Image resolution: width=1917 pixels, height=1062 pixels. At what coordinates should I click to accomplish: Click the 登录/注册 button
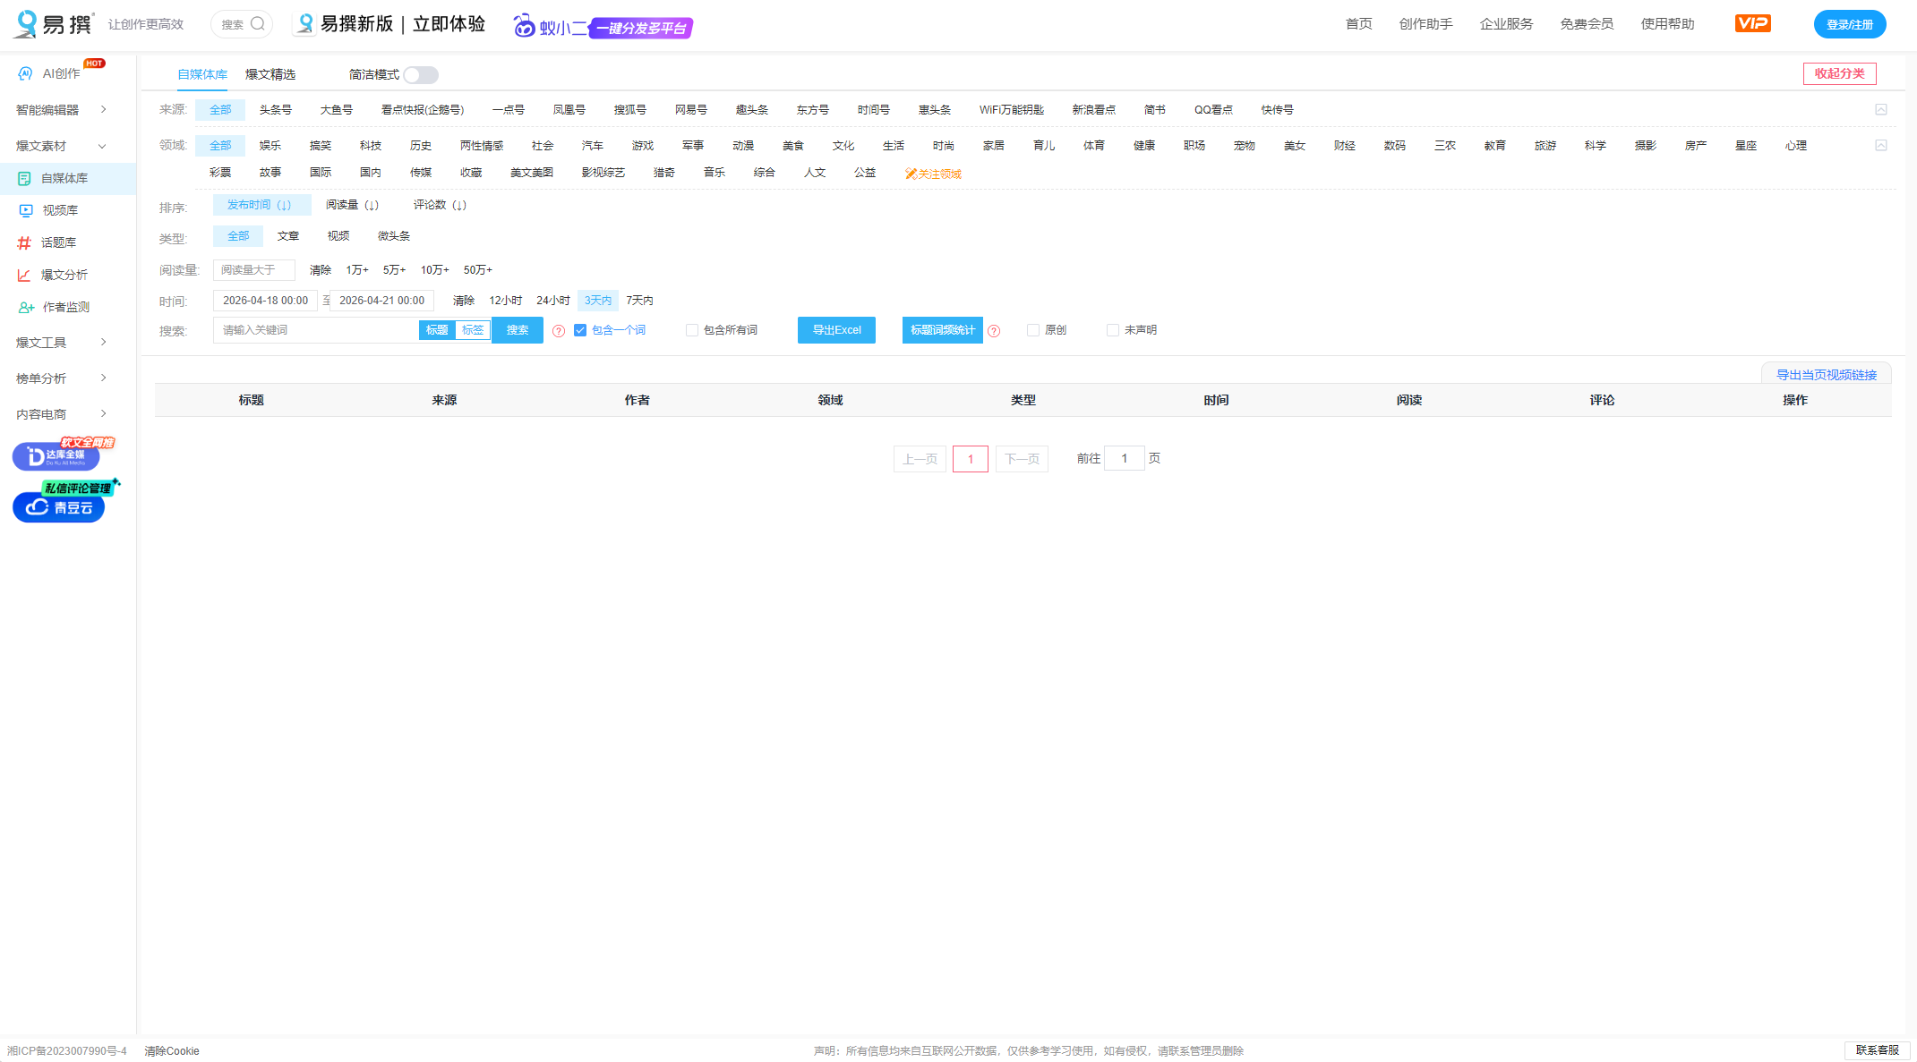[1850, 24]
